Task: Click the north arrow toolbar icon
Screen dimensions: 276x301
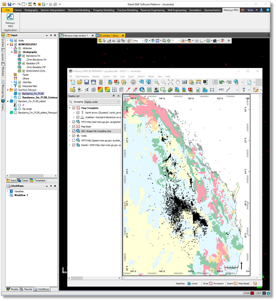Action: [244, 90]
